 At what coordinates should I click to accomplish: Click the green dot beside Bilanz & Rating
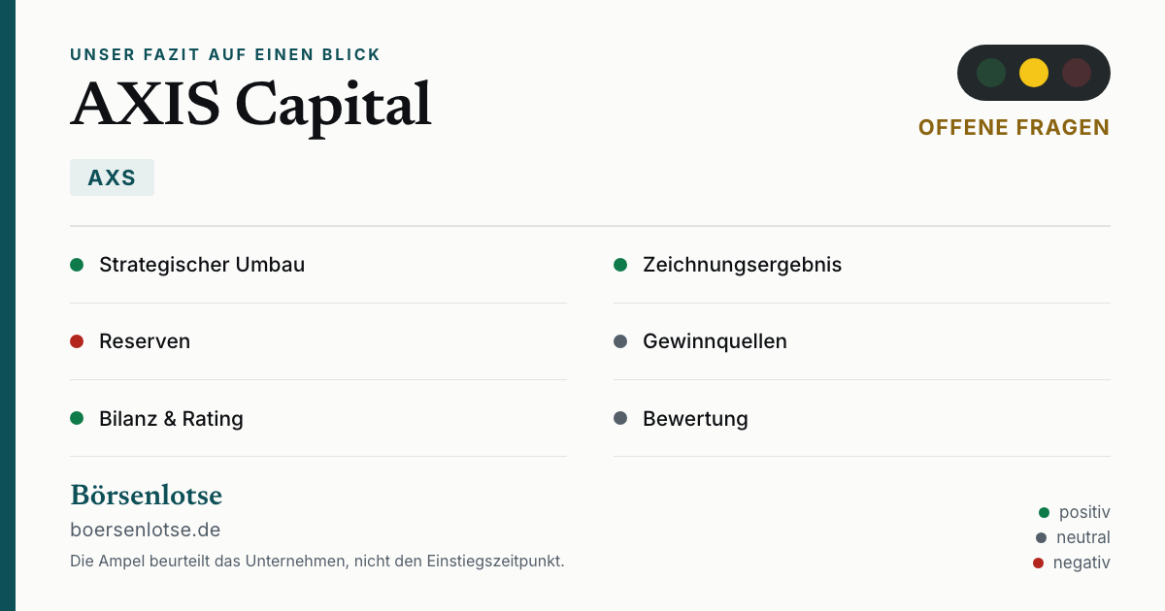tap(77, 418)
